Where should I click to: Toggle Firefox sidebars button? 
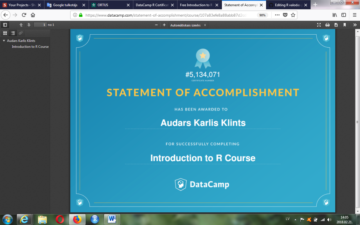click(344, 15)
